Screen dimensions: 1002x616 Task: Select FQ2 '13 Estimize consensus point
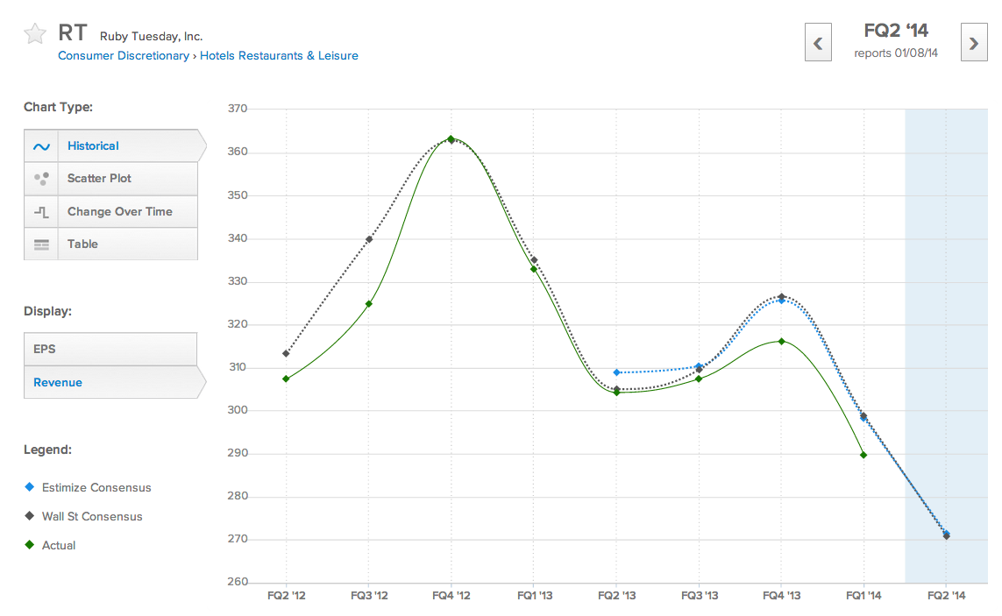pos(616,372)
